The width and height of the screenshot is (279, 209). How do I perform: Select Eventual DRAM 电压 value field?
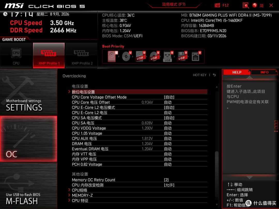tap(168, 149)
